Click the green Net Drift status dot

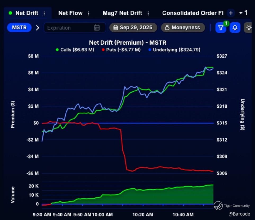[x=10, y=13]
